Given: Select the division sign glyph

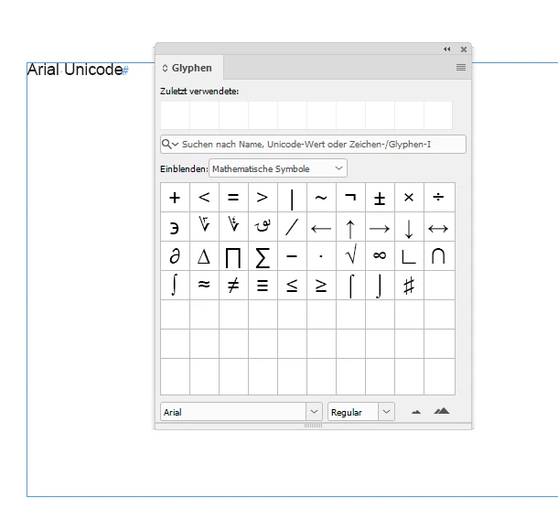Looking at the screenshot, I should click(x=439, y=198).
